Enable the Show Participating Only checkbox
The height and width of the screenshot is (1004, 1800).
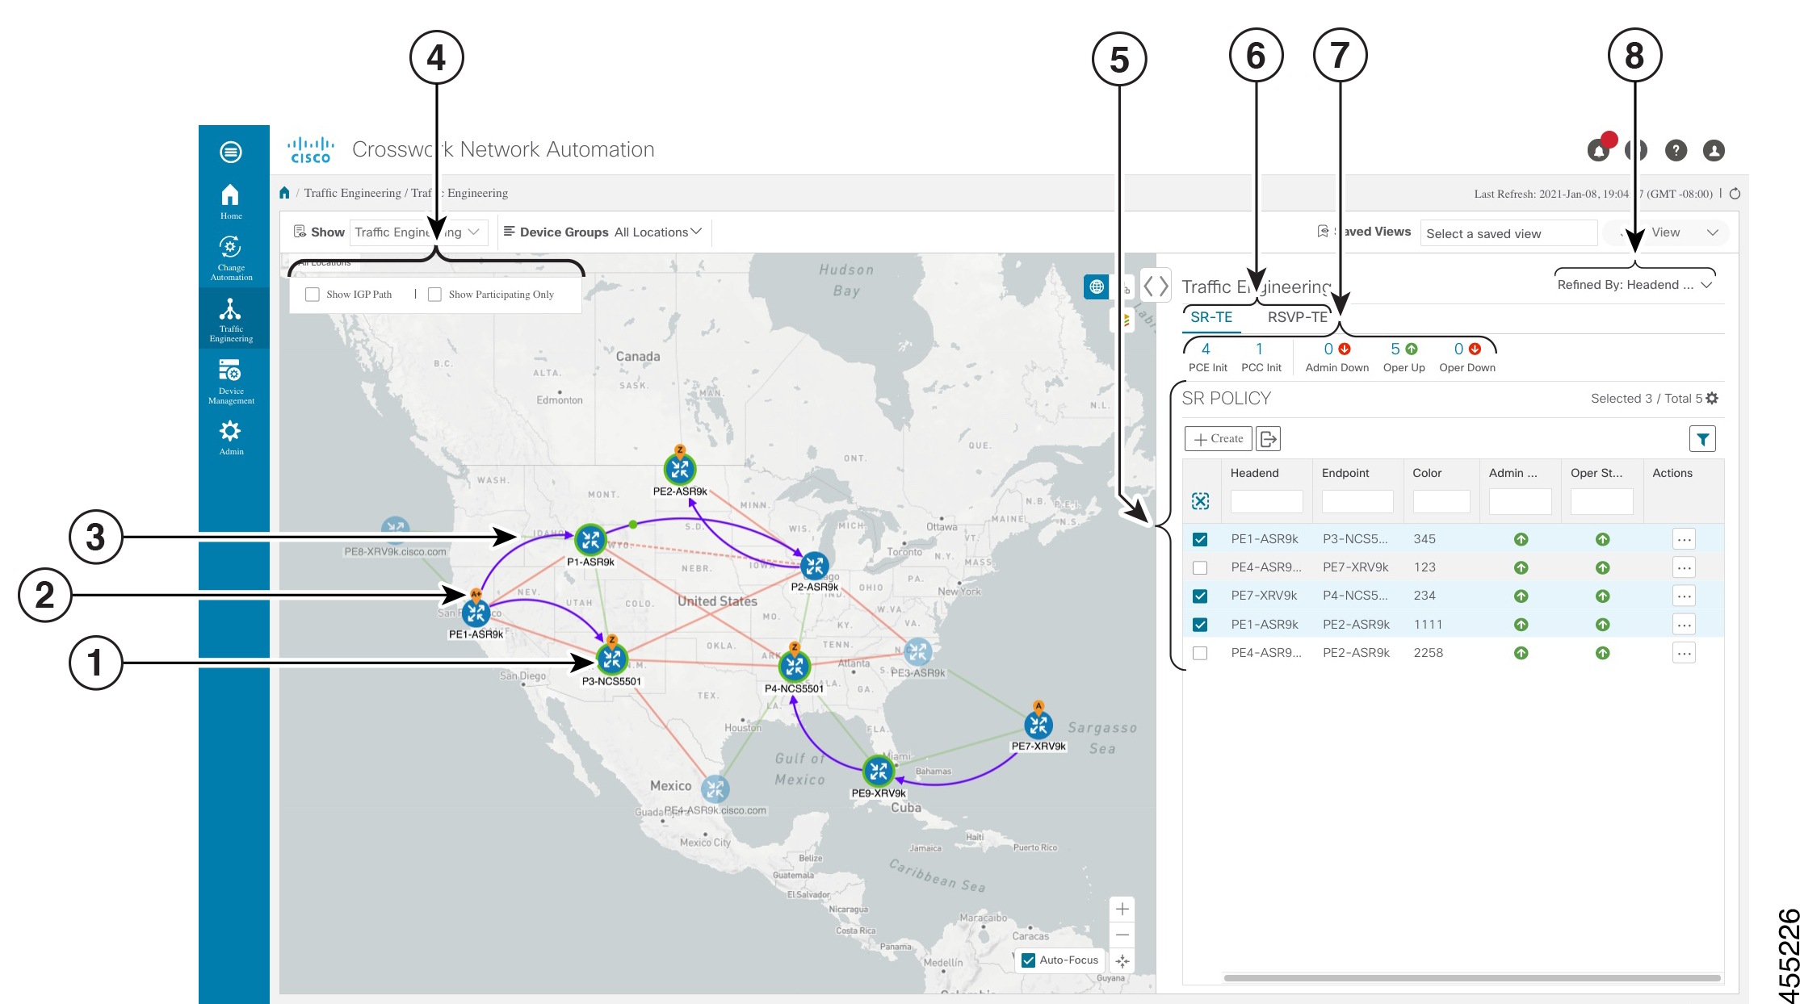pyautogui.click(x=434, y=295)
